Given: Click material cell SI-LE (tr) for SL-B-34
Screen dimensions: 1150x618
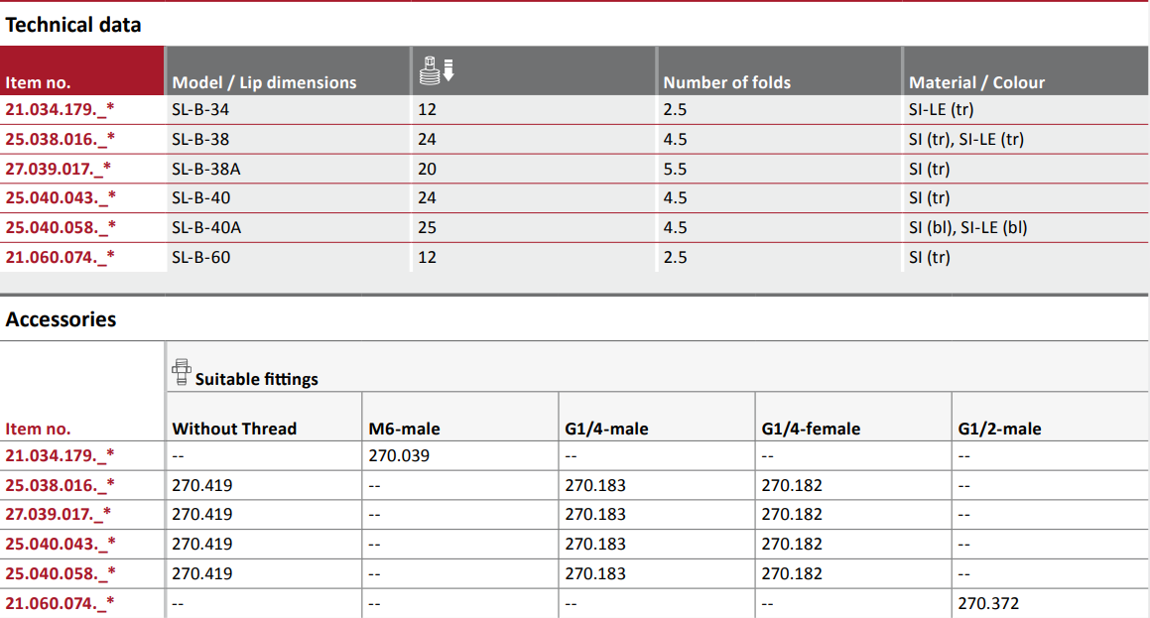Looking at the screenshot, I should click(942, 110).
